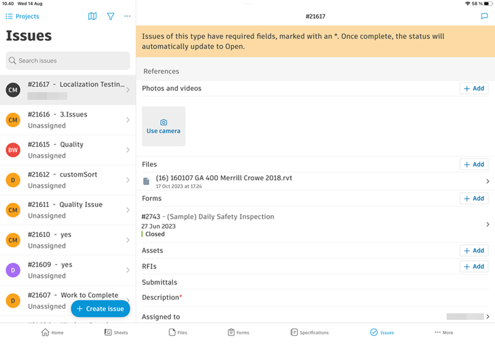Open the Daily Safety Inspection form chevron
The width and height of the screenshot is (495, 344).
pyautogui.click(x=488, y=224)
